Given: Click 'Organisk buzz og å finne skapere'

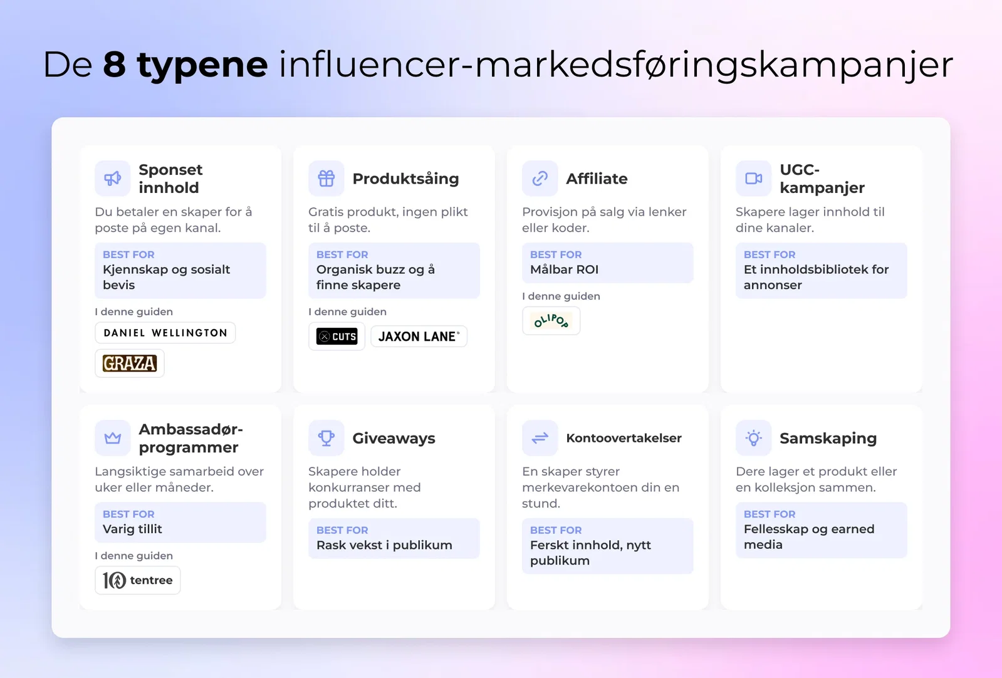Looking at the screenshot, I should [375, 277].
